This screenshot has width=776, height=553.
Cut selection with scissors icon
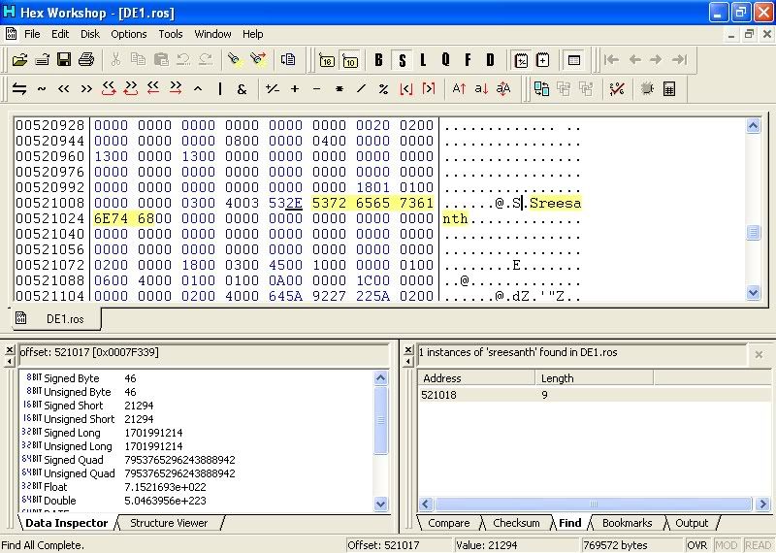[115, 60]
